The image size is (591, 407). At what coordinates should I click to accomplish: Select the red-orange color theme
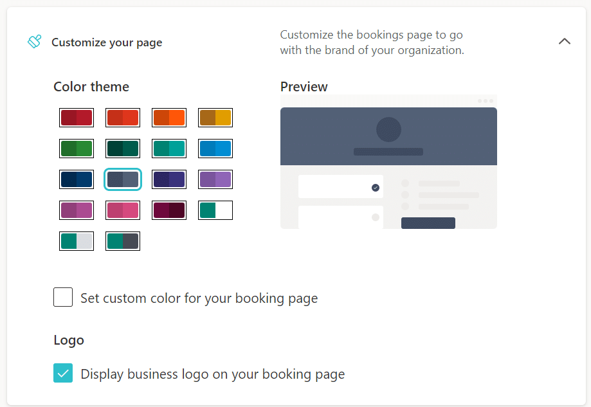(x=123, y=118)
